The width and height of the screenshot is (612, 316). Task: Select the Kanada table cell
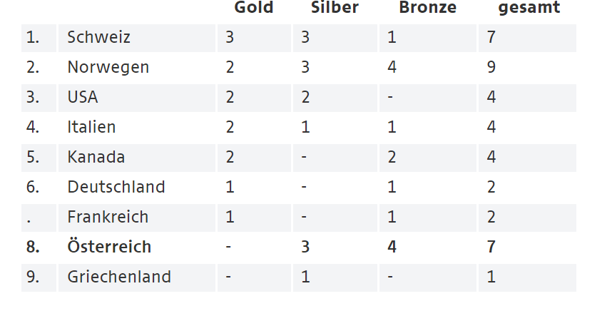[96, 158]
